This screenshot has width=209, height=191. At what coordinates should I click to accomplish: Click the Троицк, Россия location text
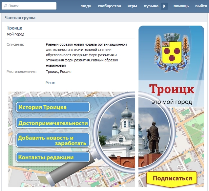[x=59, y=72]
